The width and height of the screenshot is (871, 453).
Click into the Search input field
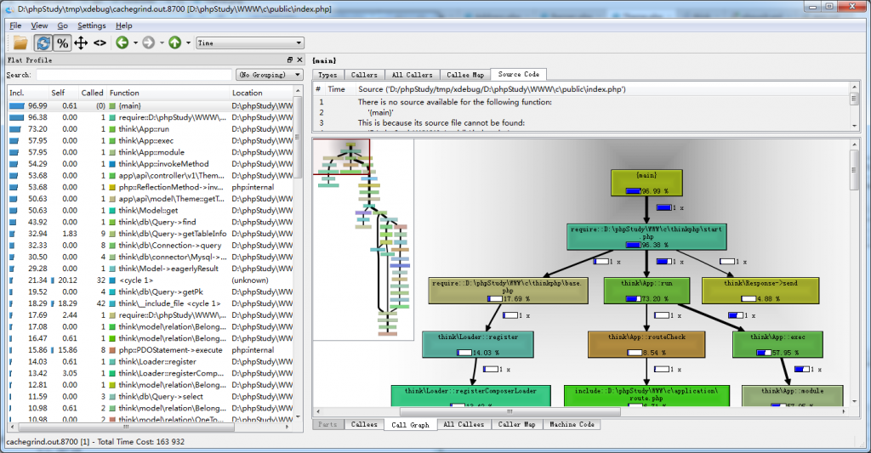coord(133,75)
